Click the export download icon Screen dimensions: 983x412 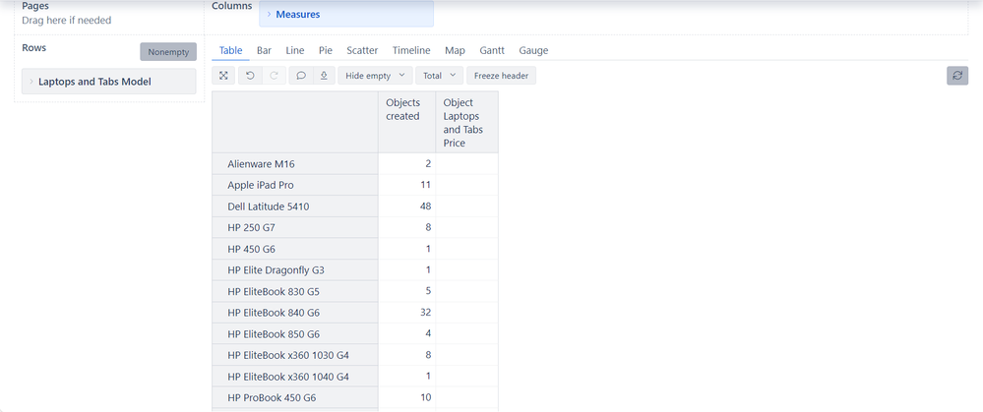coord(324,76)
